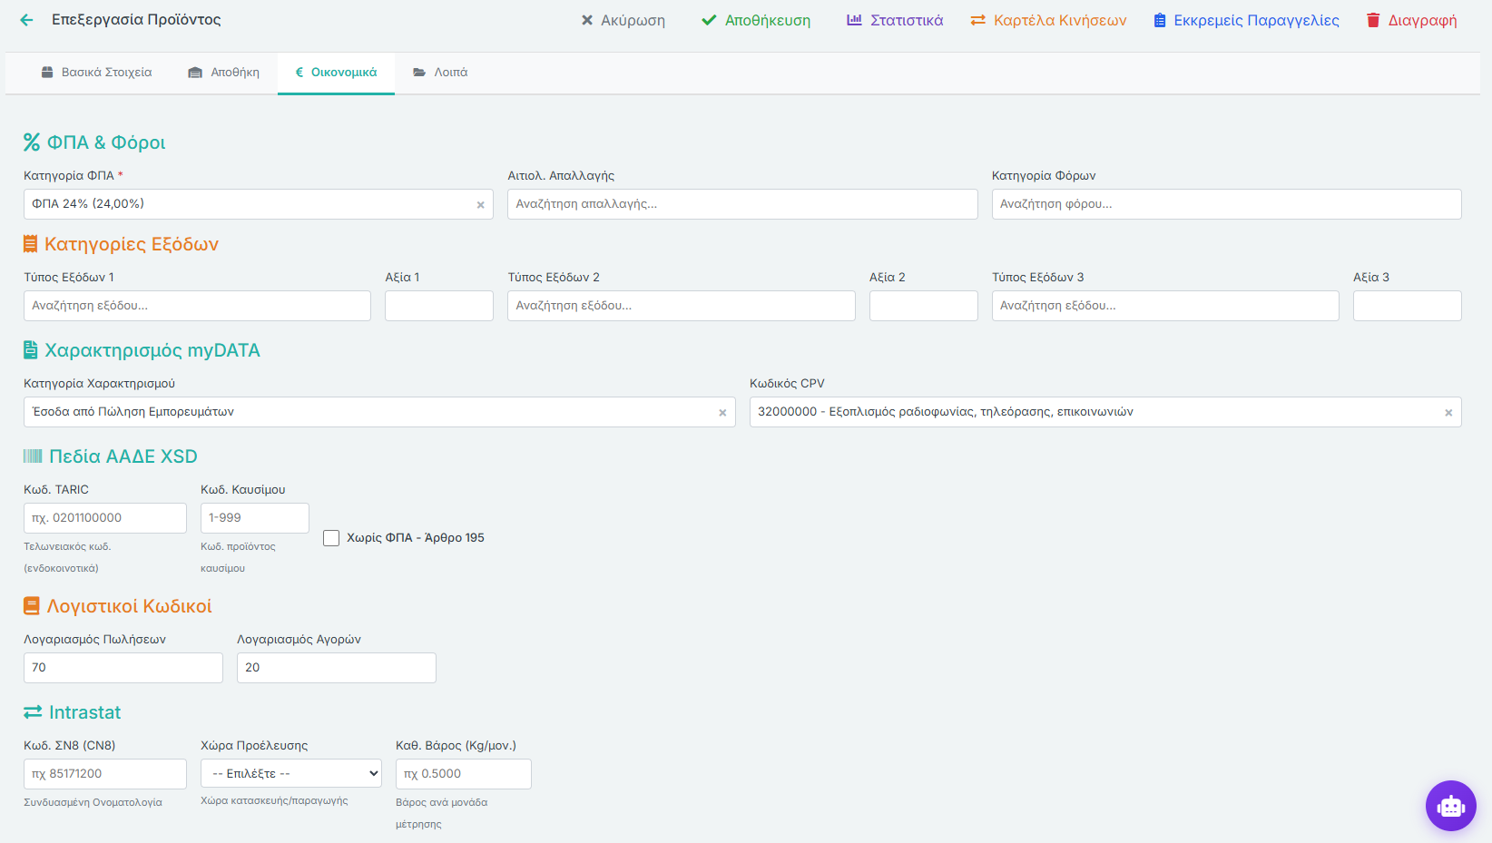Viewport: 1492px width, 843px height.
Task: Select the Οικονομικά tab
Action: (336, 73)
